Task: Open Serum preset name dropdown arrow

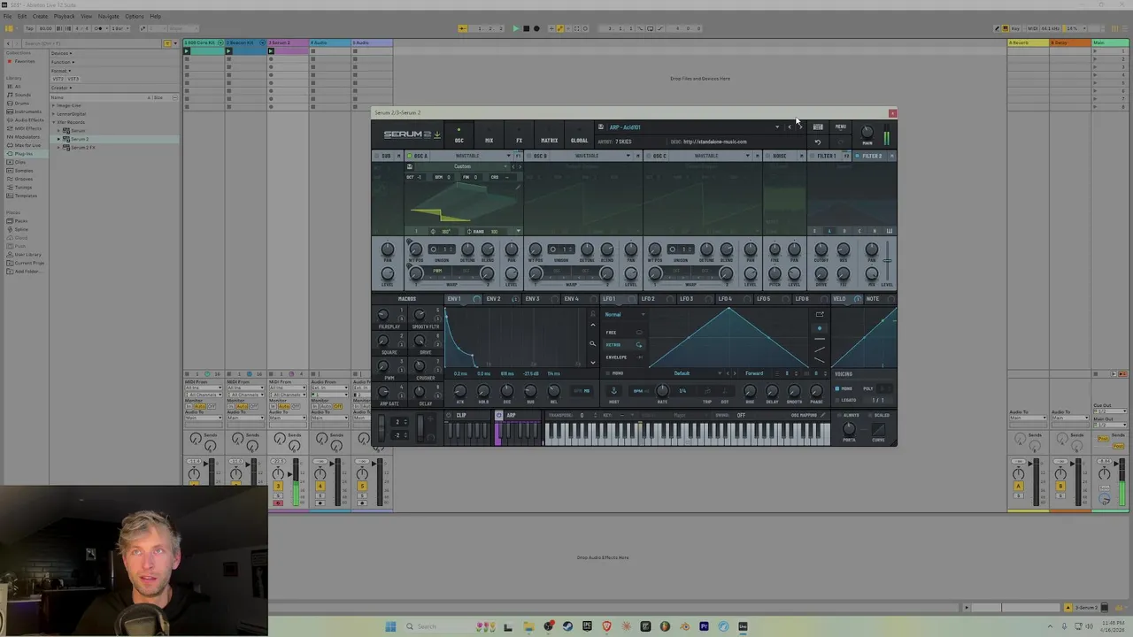Action: click(777, 127)
